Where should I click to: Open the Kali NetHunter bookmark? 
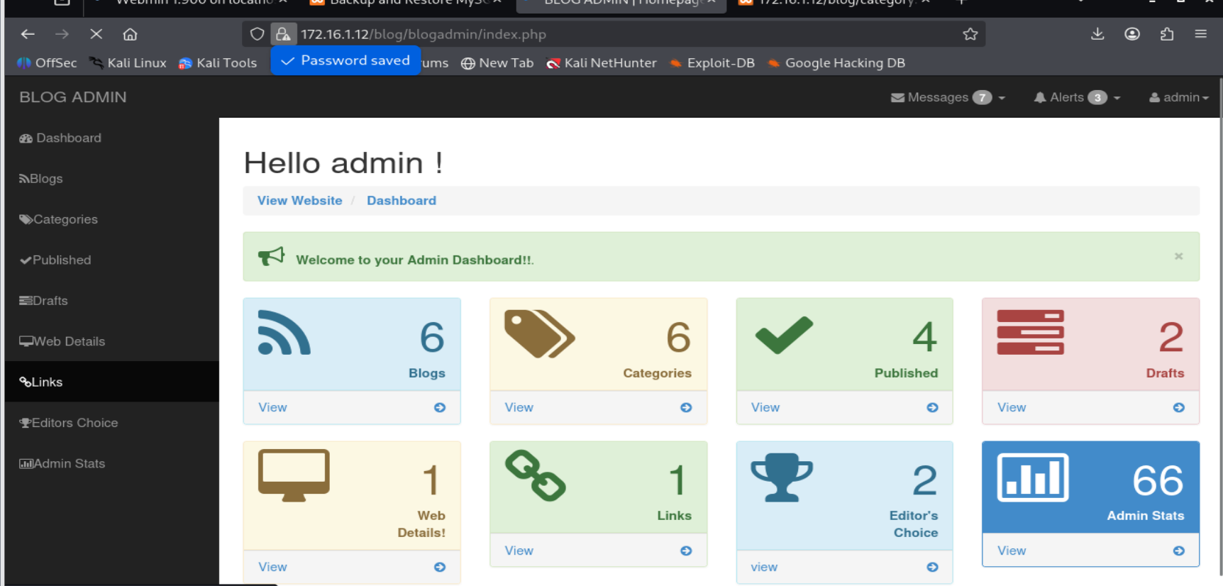[x=602, y=63]
